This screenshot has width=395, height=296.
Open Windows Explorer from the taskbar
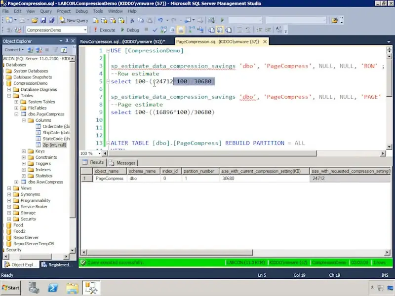pyautogui.click(x=72, y=288)
